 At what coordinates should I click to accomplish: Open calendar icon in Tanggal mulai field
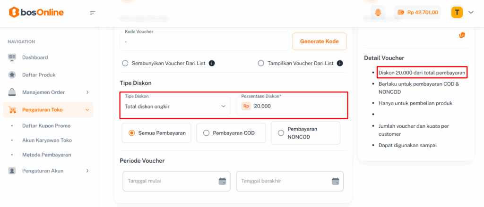[x=222, y=181]
